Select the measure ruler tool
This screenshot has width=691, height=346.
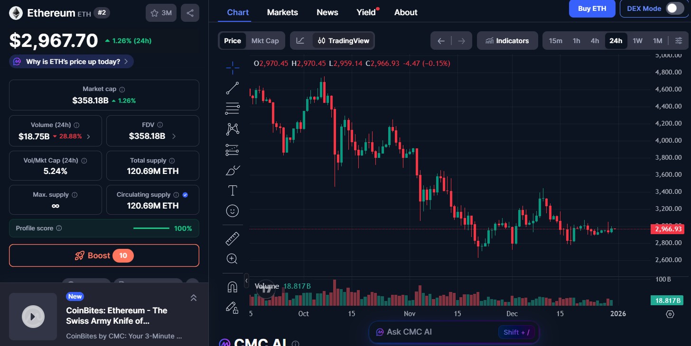tap(232, 238)
